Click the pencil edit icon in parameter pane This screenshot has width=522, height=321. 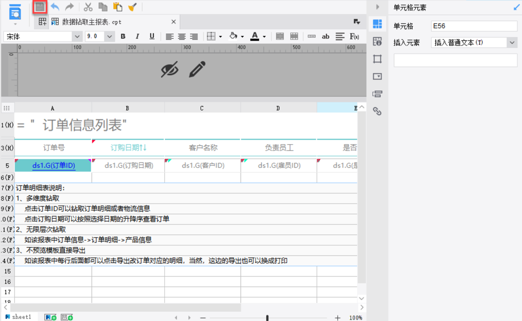click(197, 69)
